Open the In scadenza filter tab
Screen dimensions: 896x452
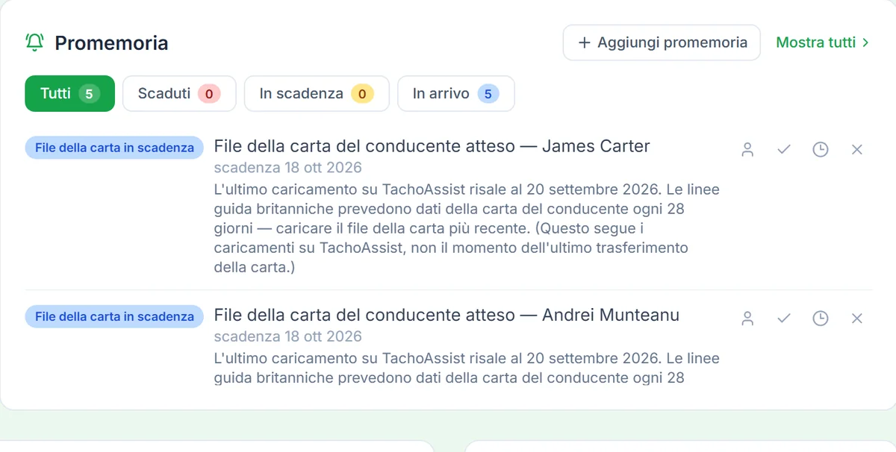coord(317,93)
